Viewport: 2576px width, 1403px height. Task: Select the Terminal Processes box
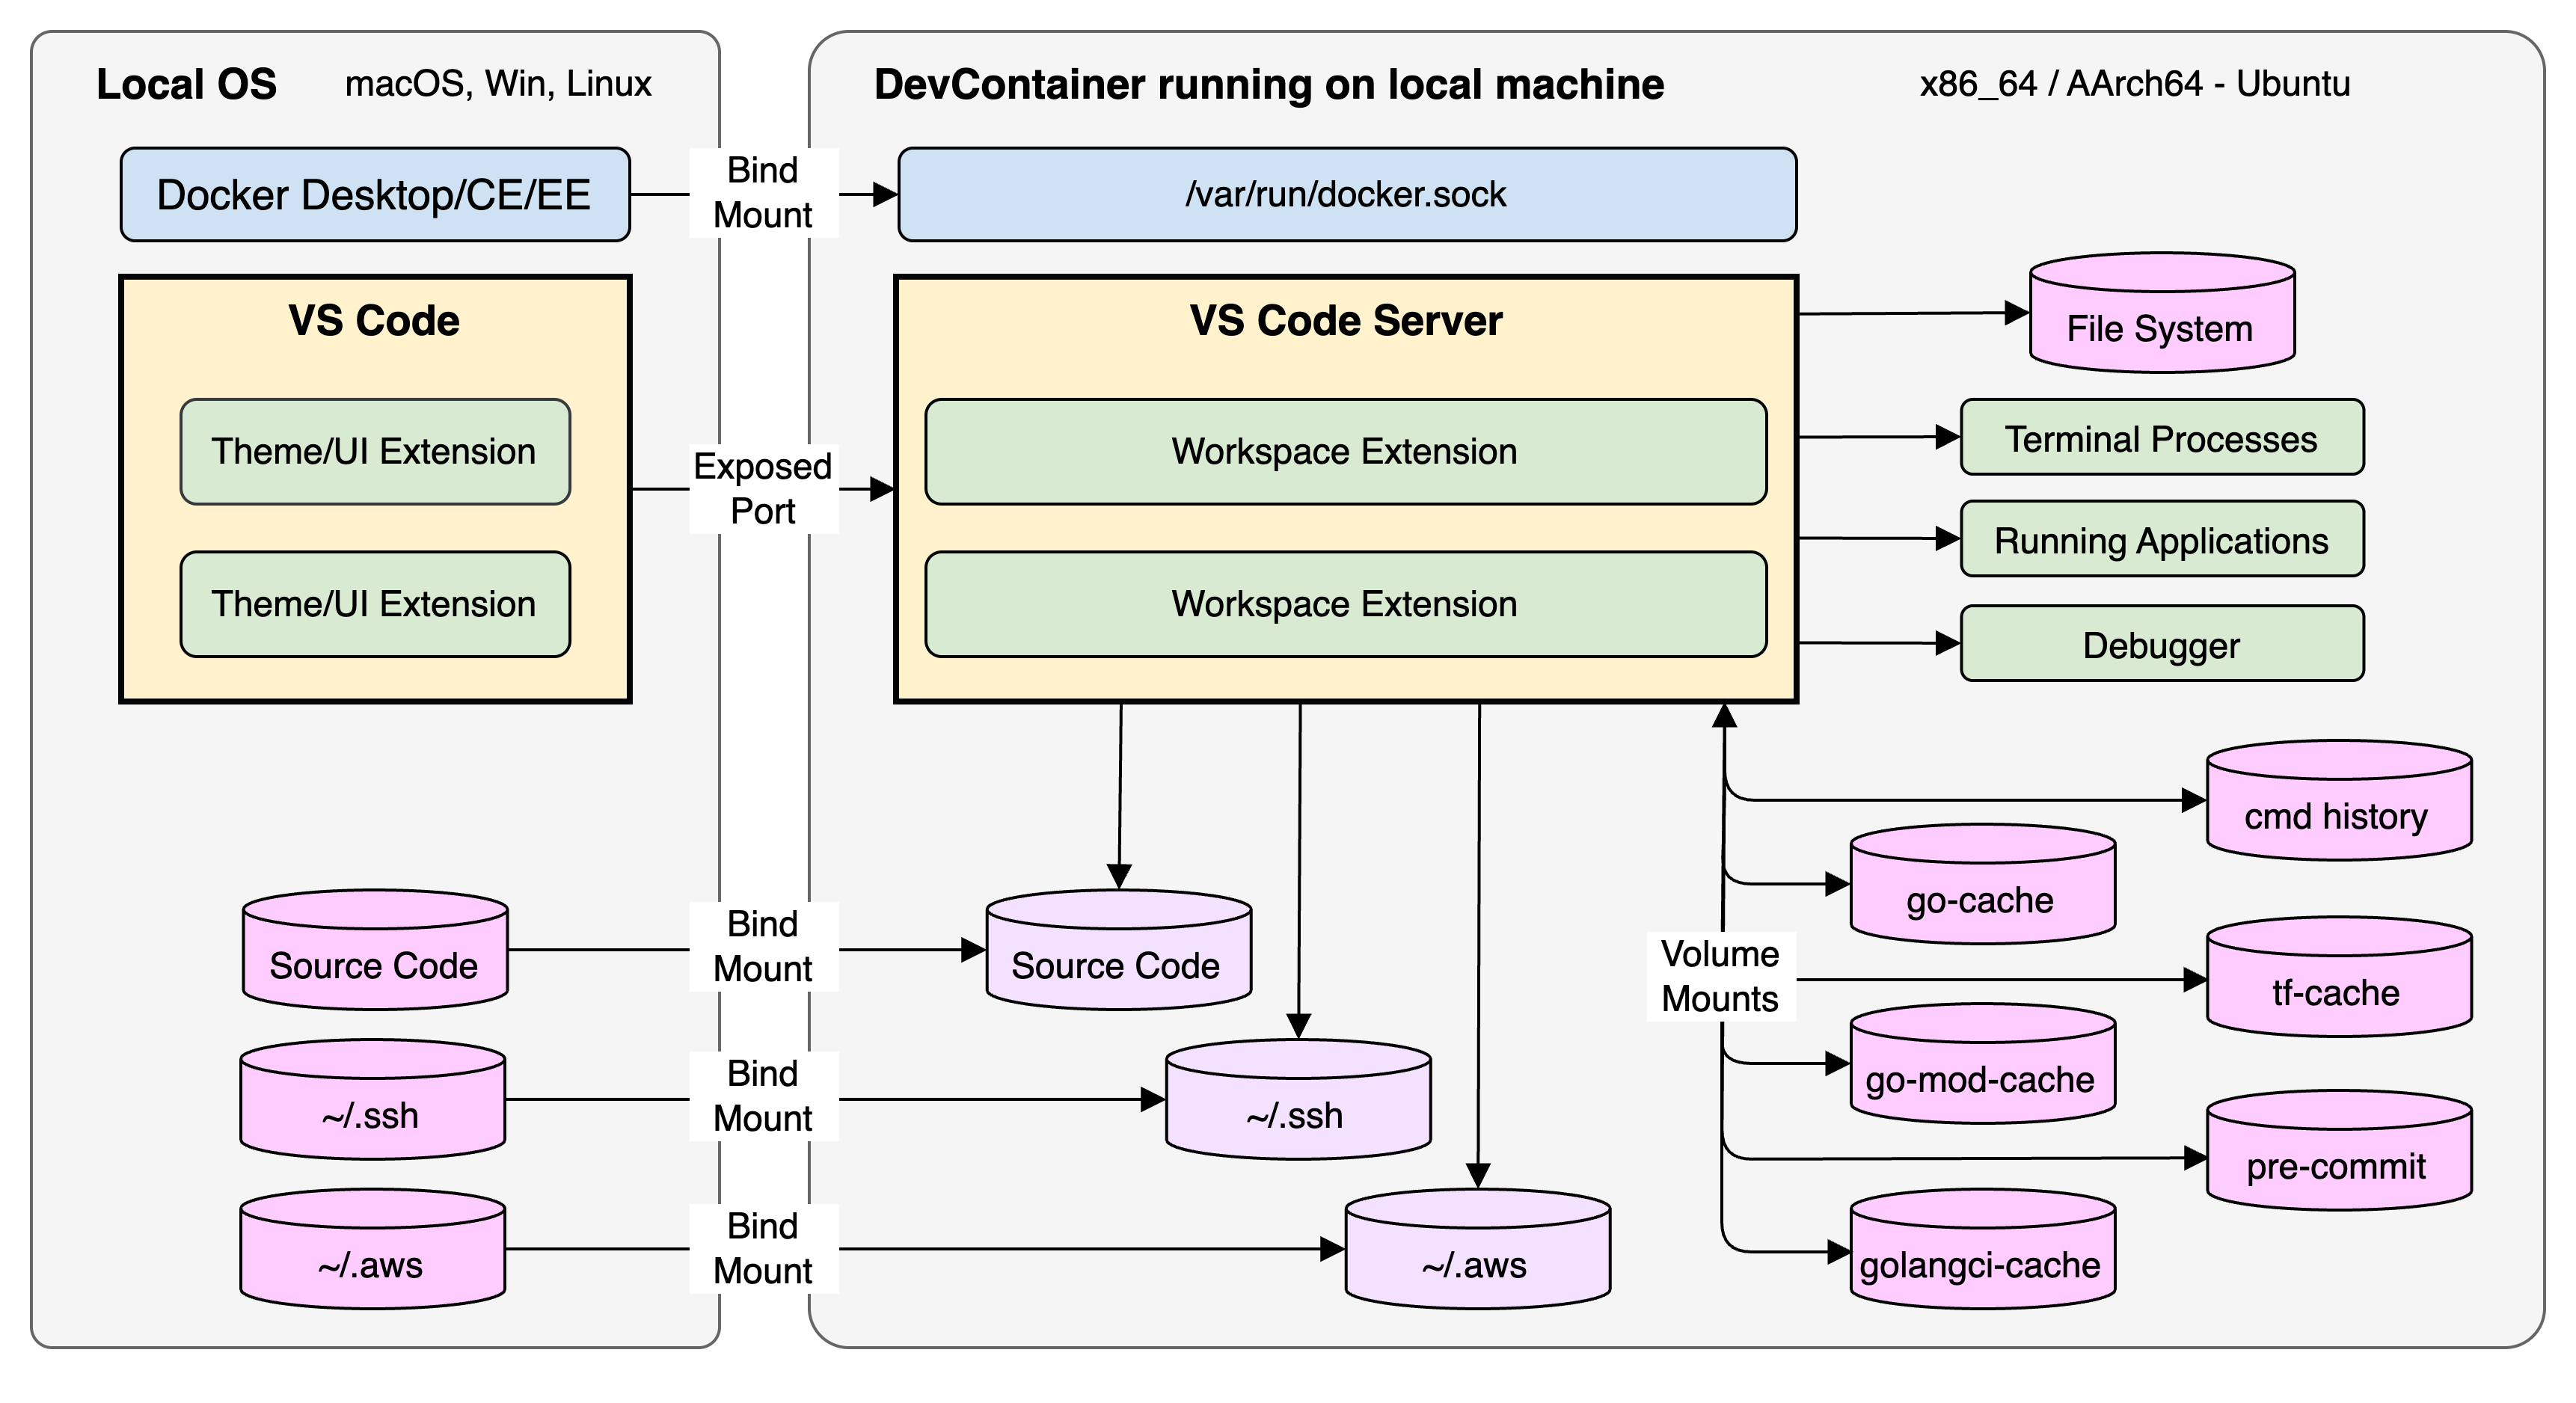click(2162, 438)
